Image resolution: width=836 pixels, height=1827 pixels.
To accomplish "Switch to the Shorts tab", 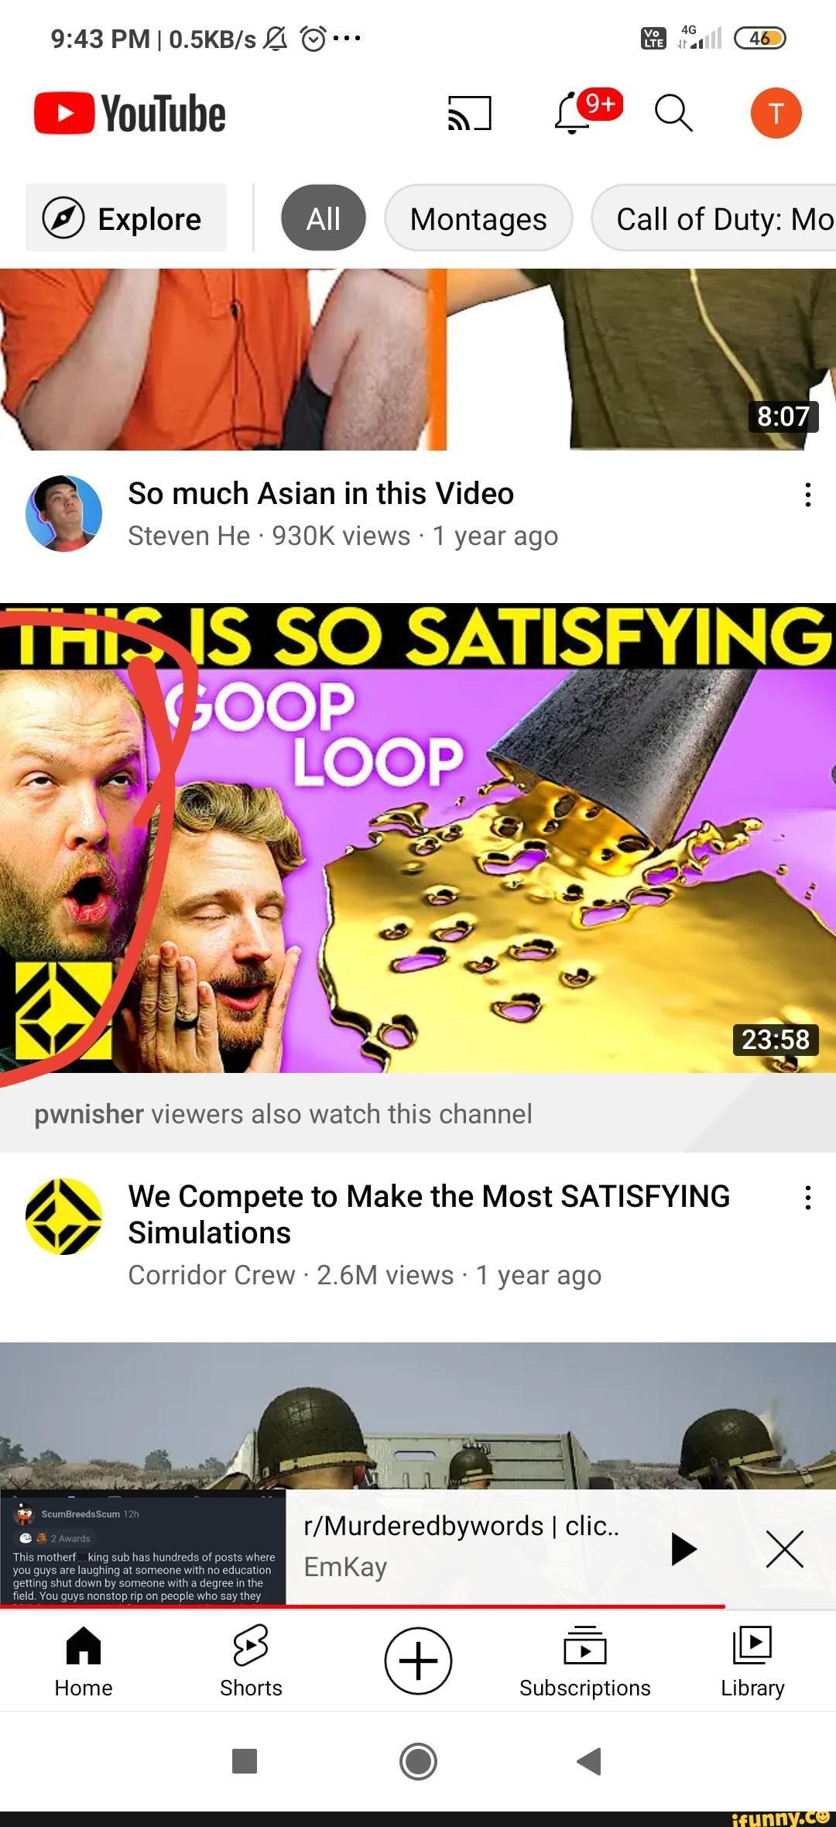I will pos(251,1661).
